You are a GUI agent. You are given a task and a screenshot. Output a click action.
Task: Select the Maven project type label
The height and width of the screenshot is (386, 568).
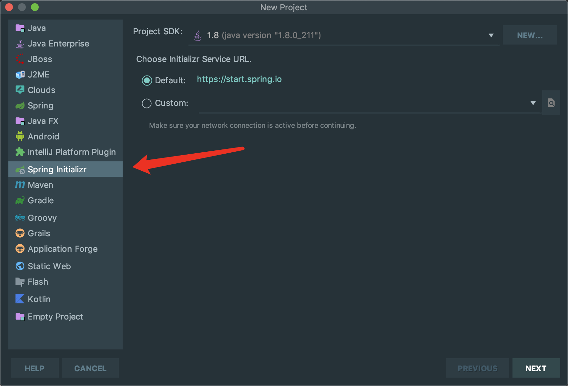[x=40, y=185]
